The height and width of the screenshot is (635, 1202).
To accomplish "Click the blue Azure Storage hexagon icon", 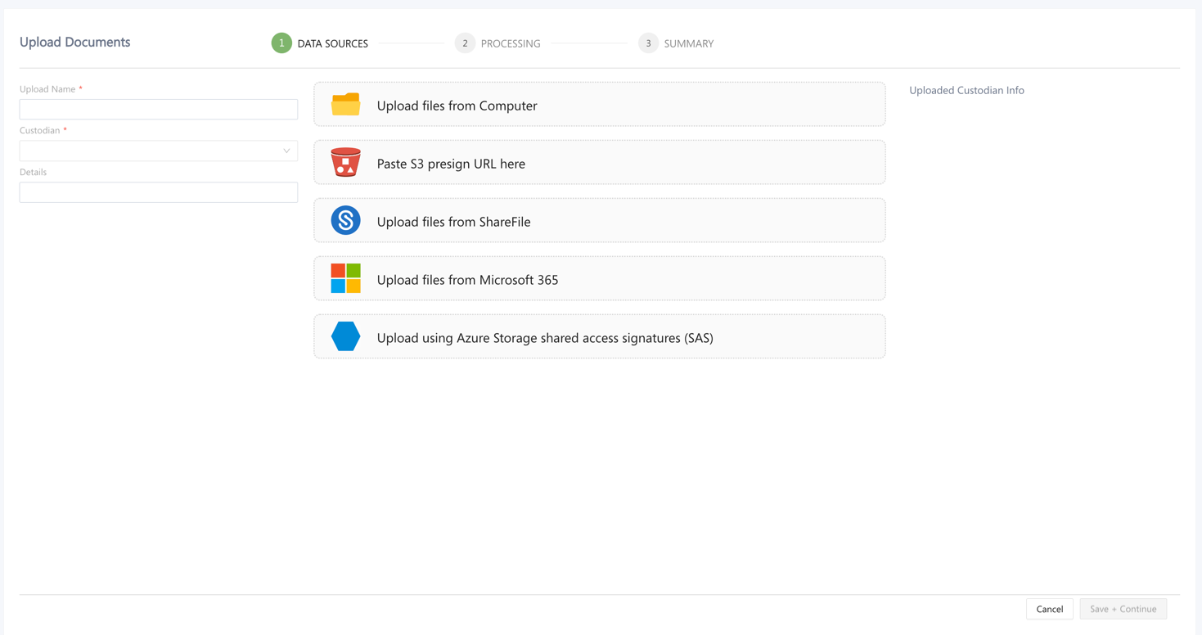I will 345,337.
